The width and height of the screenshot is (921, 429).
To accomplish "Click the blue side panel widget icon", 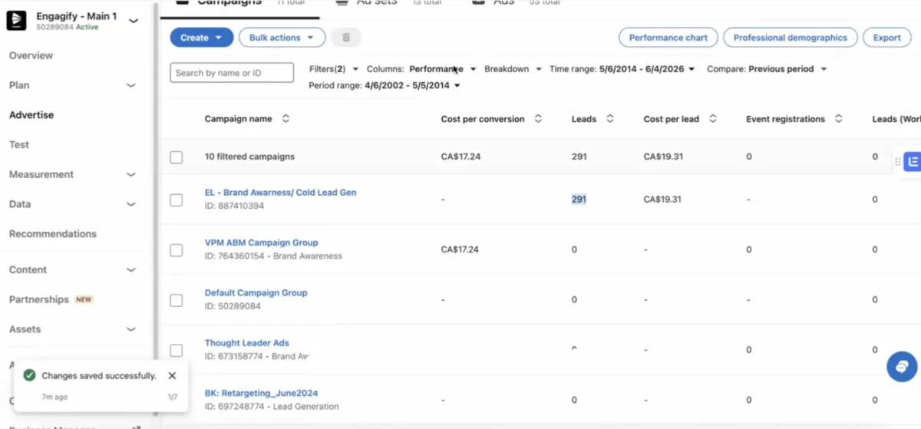I will (x=913, y=162).
